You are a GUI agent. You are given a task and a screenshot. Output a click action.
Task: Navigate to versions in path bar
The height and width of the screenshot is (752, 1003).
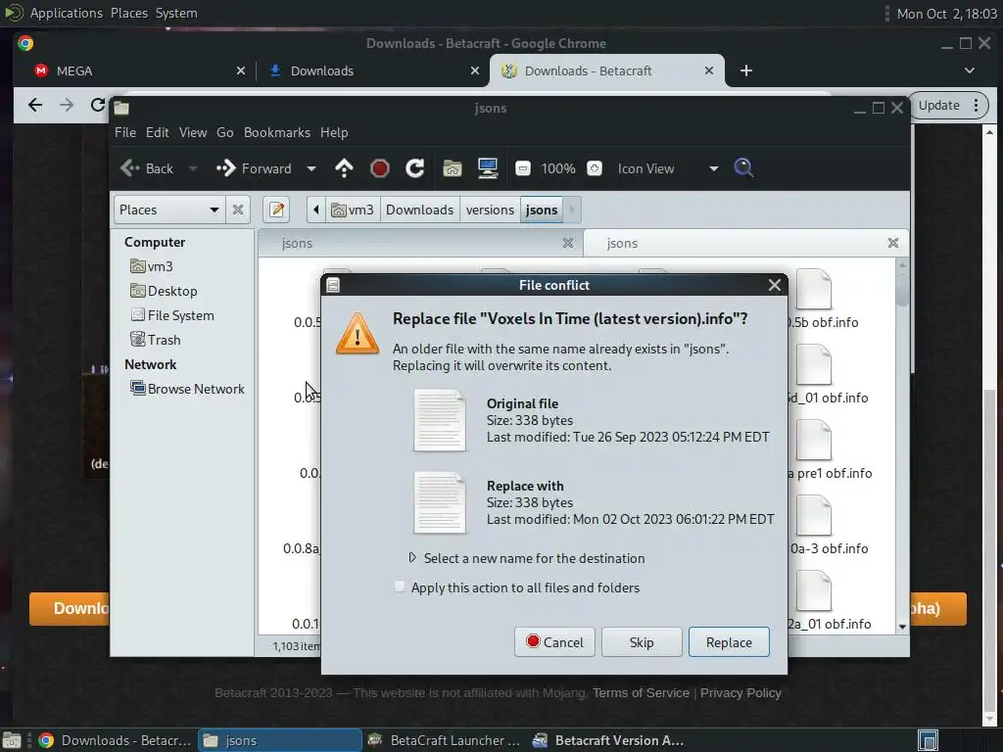(x=490, y=210)
